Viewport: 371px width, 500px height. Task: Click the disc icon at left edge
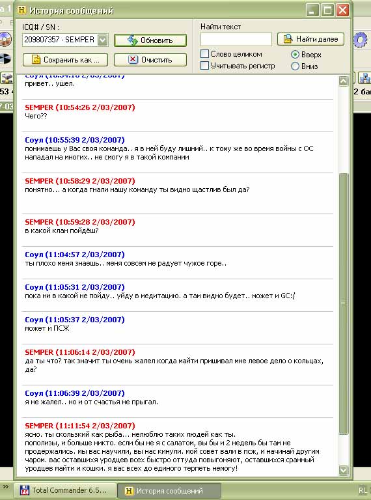click(x=5, y=40)
